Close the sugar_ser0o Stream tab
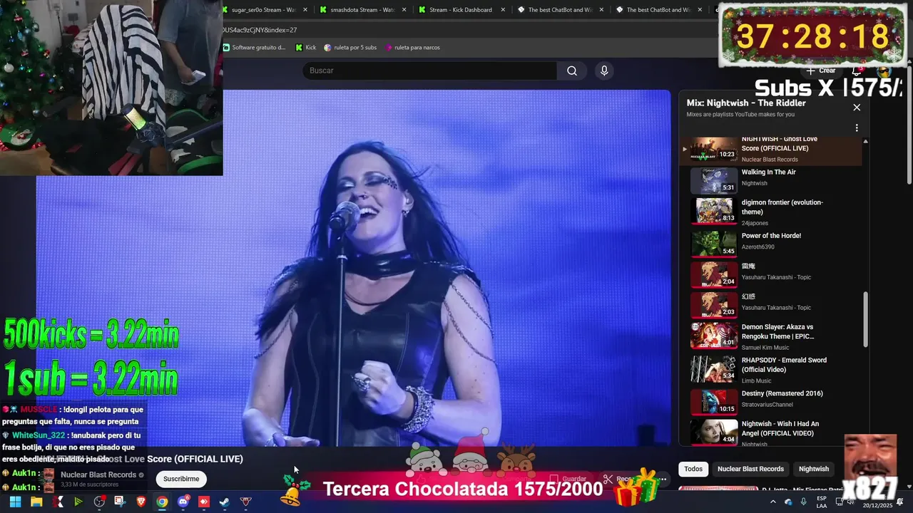The height and width of the screenshot is (513, 913). pyautogui.click(x=305, y=10)
